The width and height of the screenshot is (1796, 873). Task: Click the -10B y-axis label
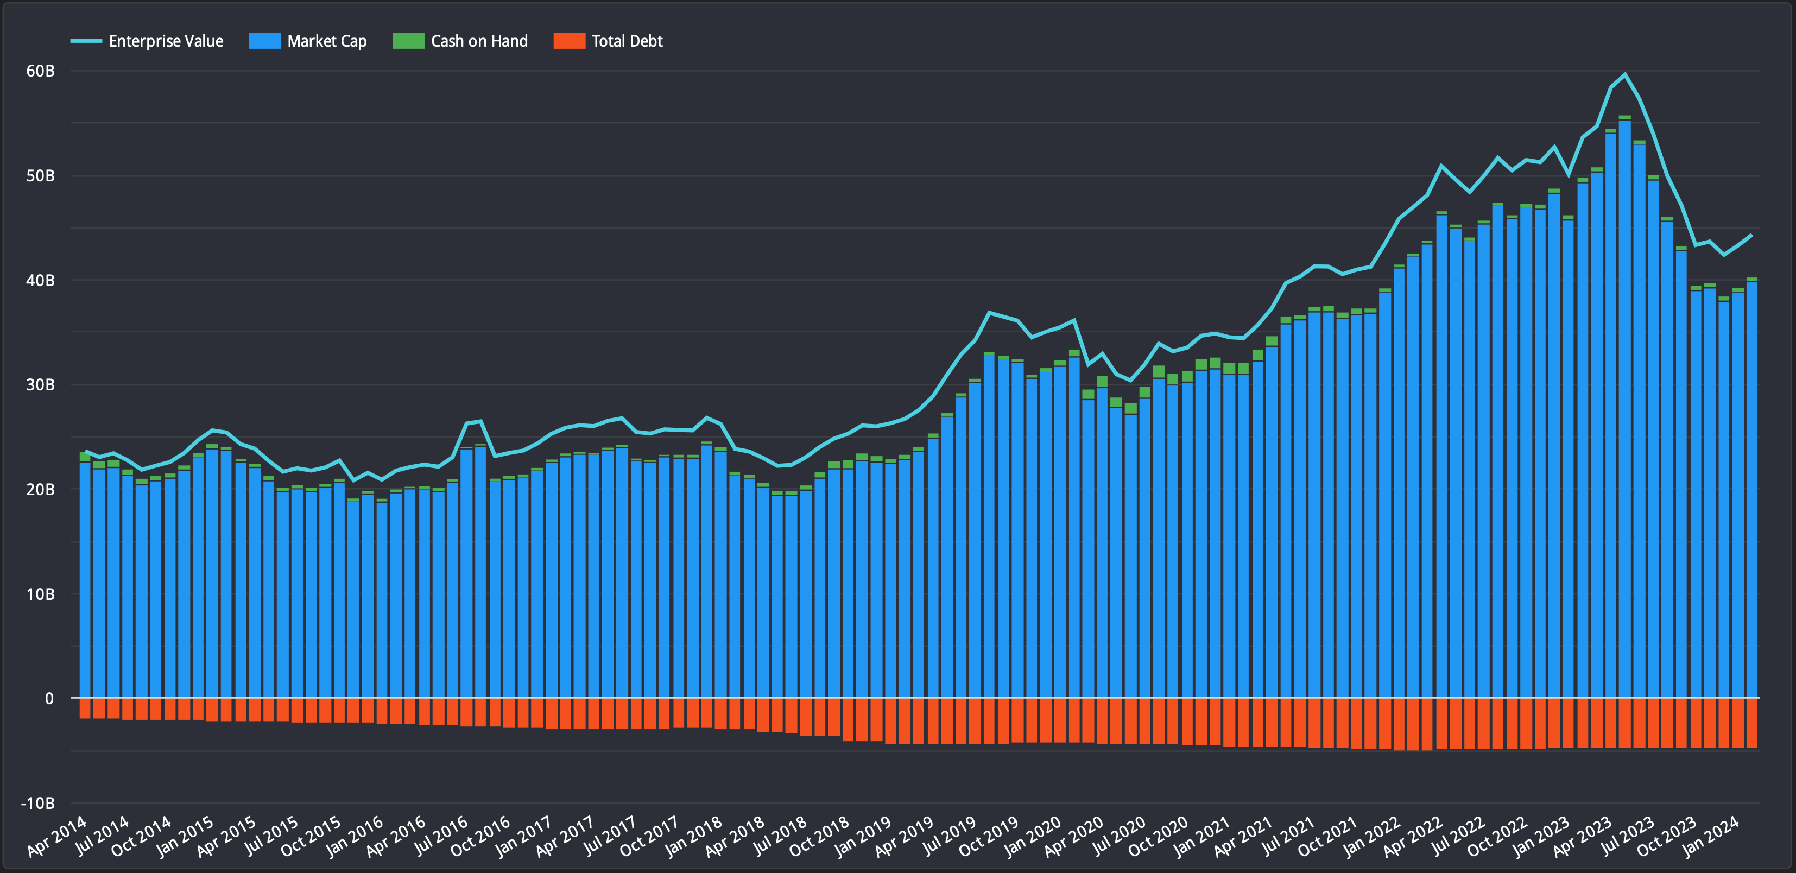37,804
